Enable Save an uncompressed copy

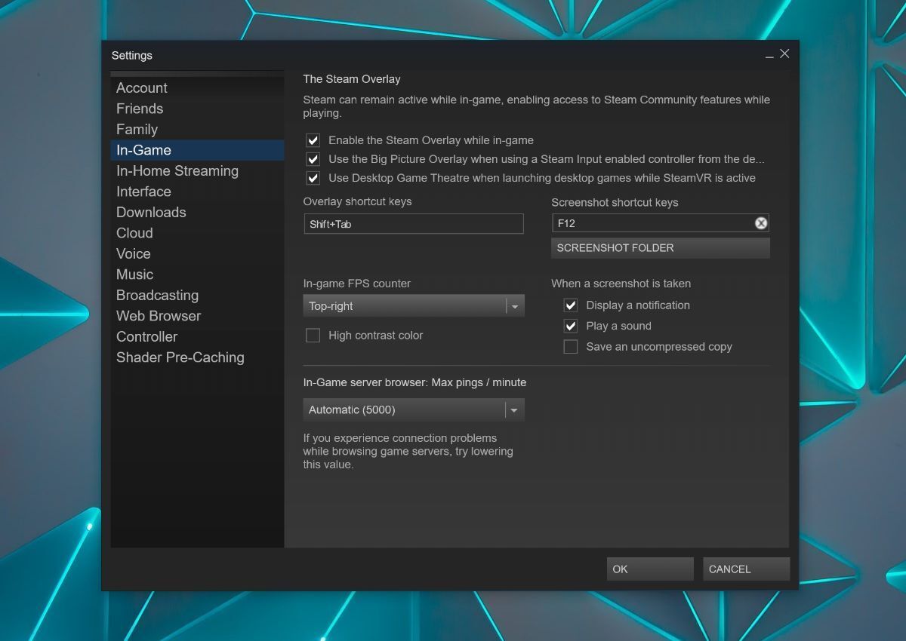pos(571,347)
